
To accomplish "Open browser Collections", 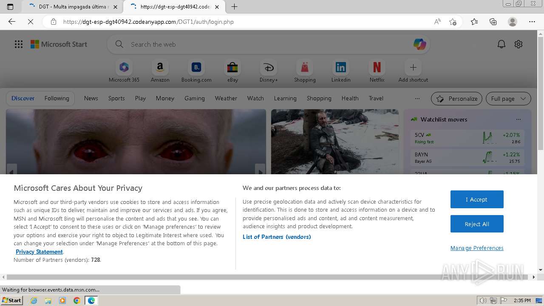I will tap(493, 22).
